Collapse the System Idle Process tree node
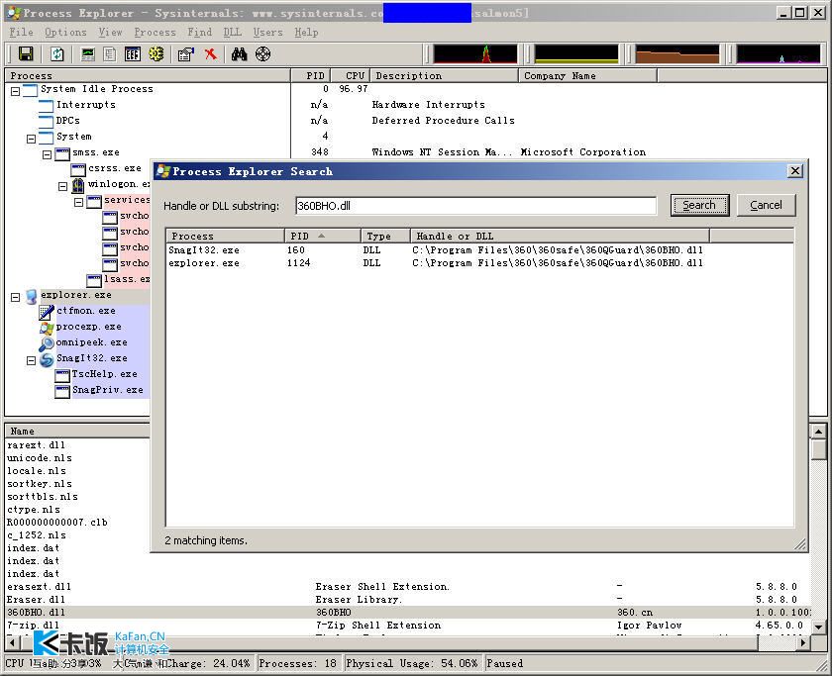Viewport: 832px width, 676px height. coord(16,91)
